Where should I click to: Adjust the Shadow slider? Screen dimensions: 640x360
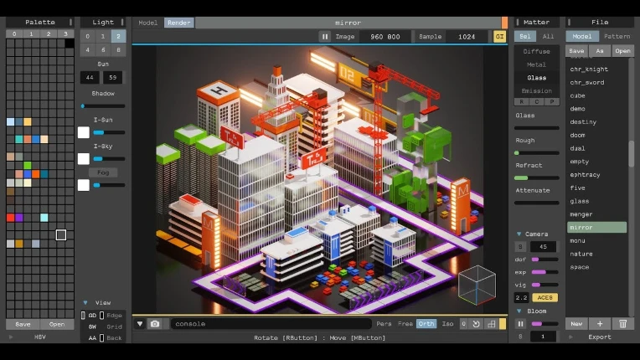103,106
